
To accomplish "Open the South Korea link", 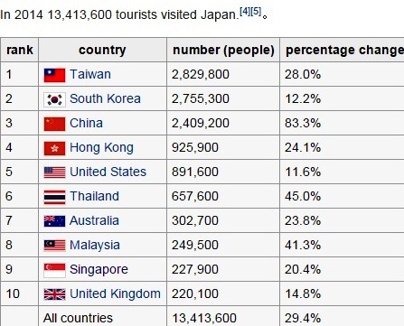I will (x=105, y=98).
